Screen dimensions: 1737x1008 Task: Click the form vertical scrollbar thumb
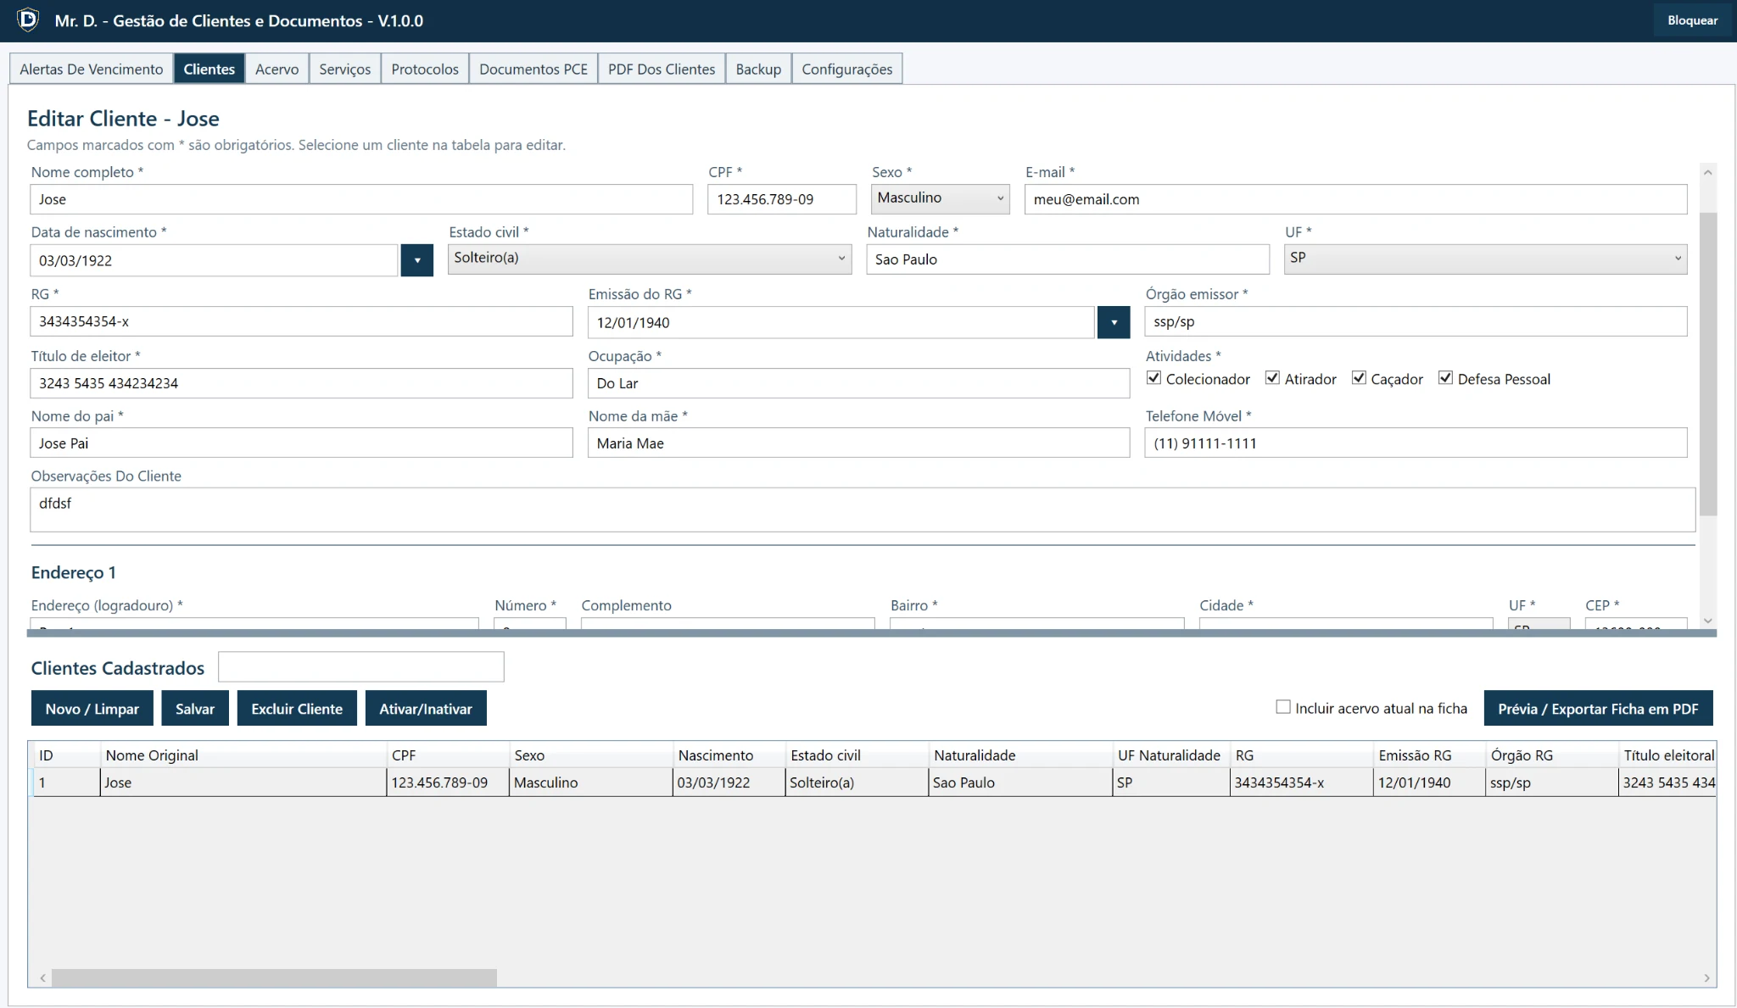click(1708, 365)
